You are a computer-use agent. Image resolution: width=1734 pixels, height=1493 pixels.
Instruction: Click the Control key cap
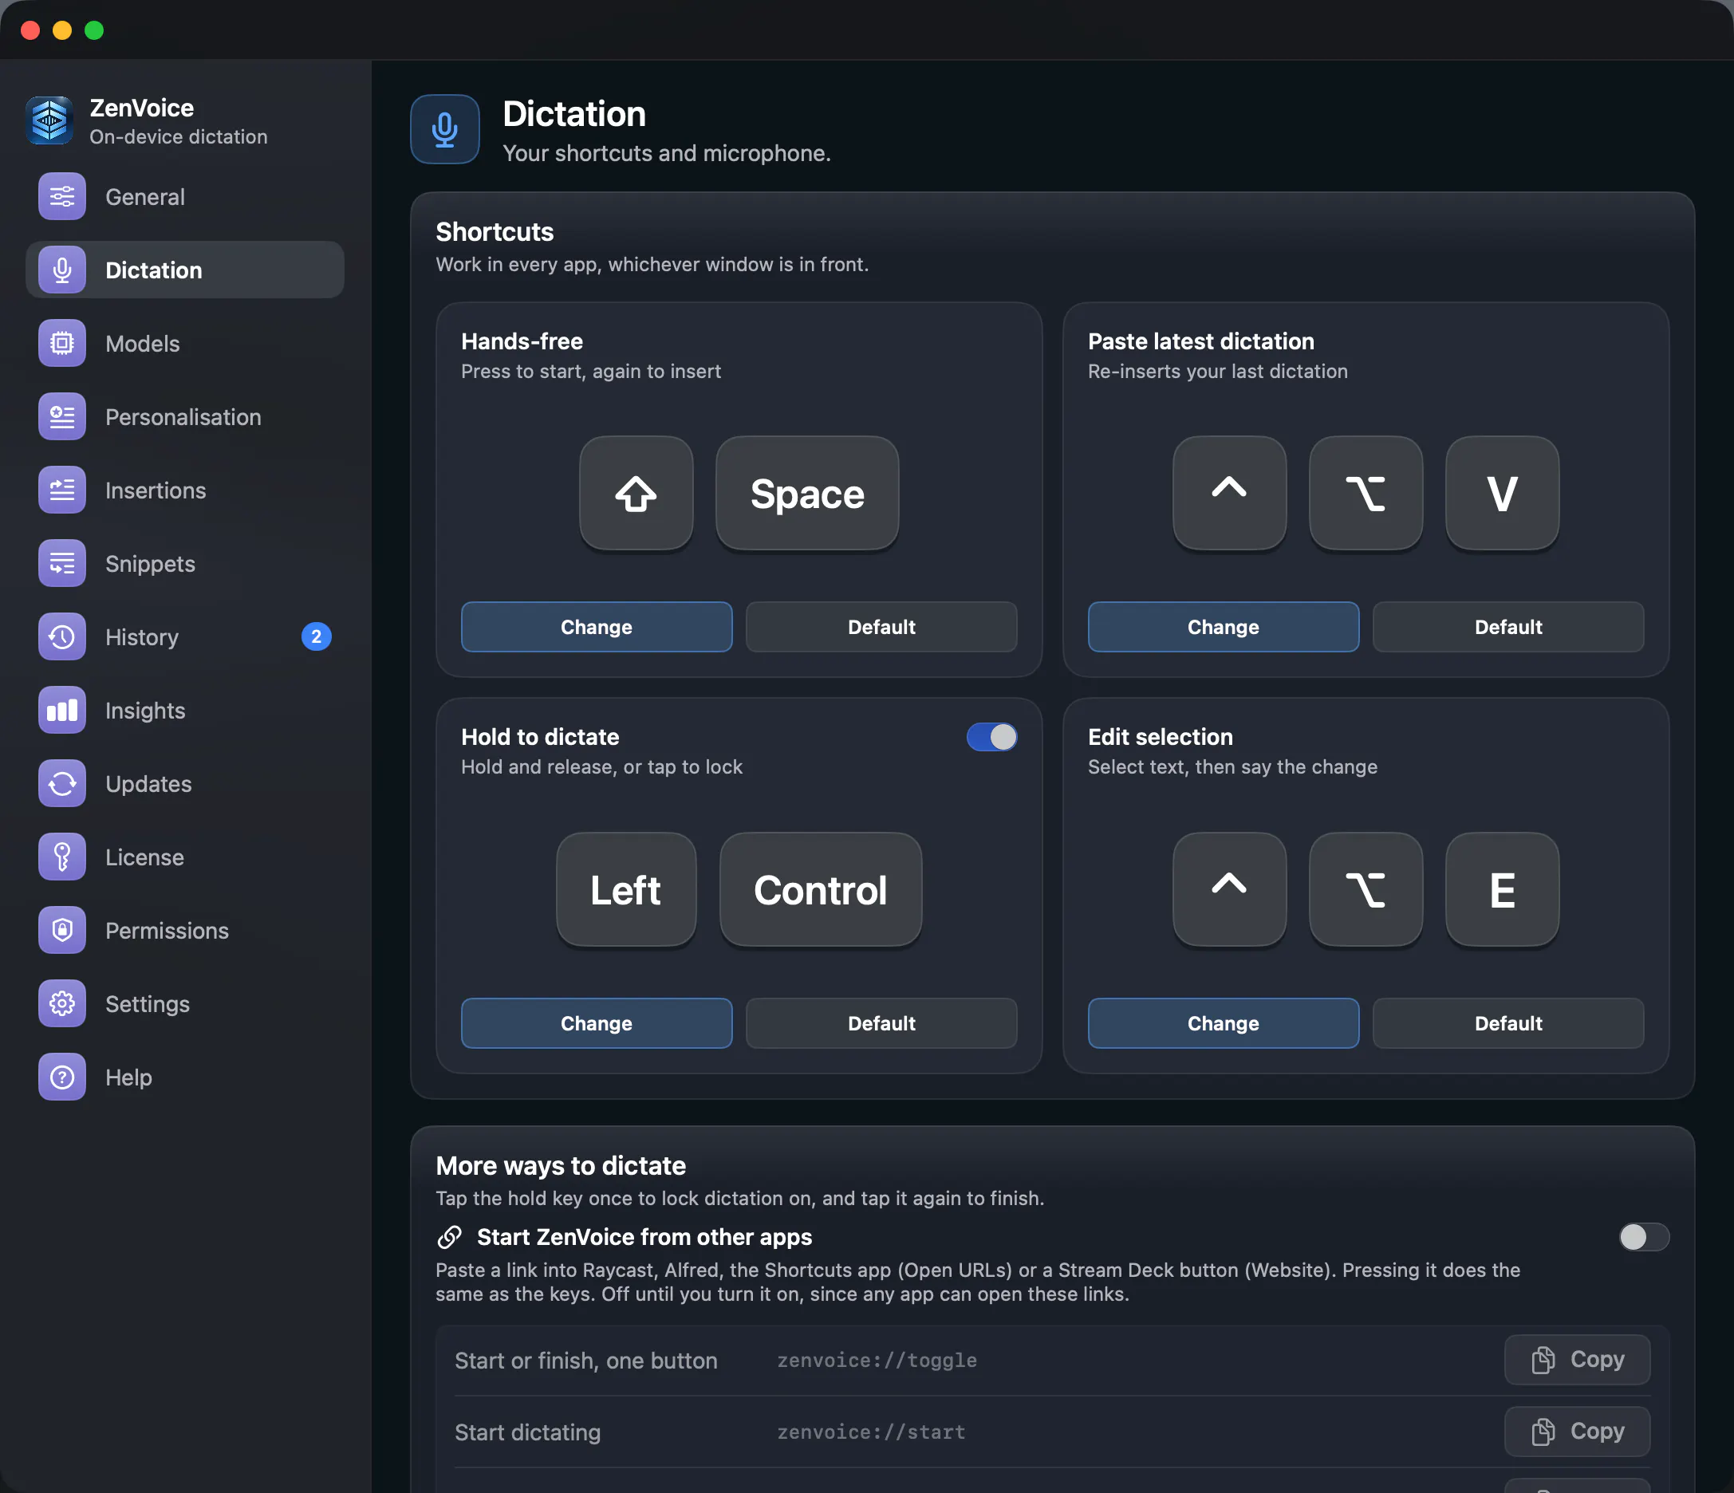[x=821, y=889]
